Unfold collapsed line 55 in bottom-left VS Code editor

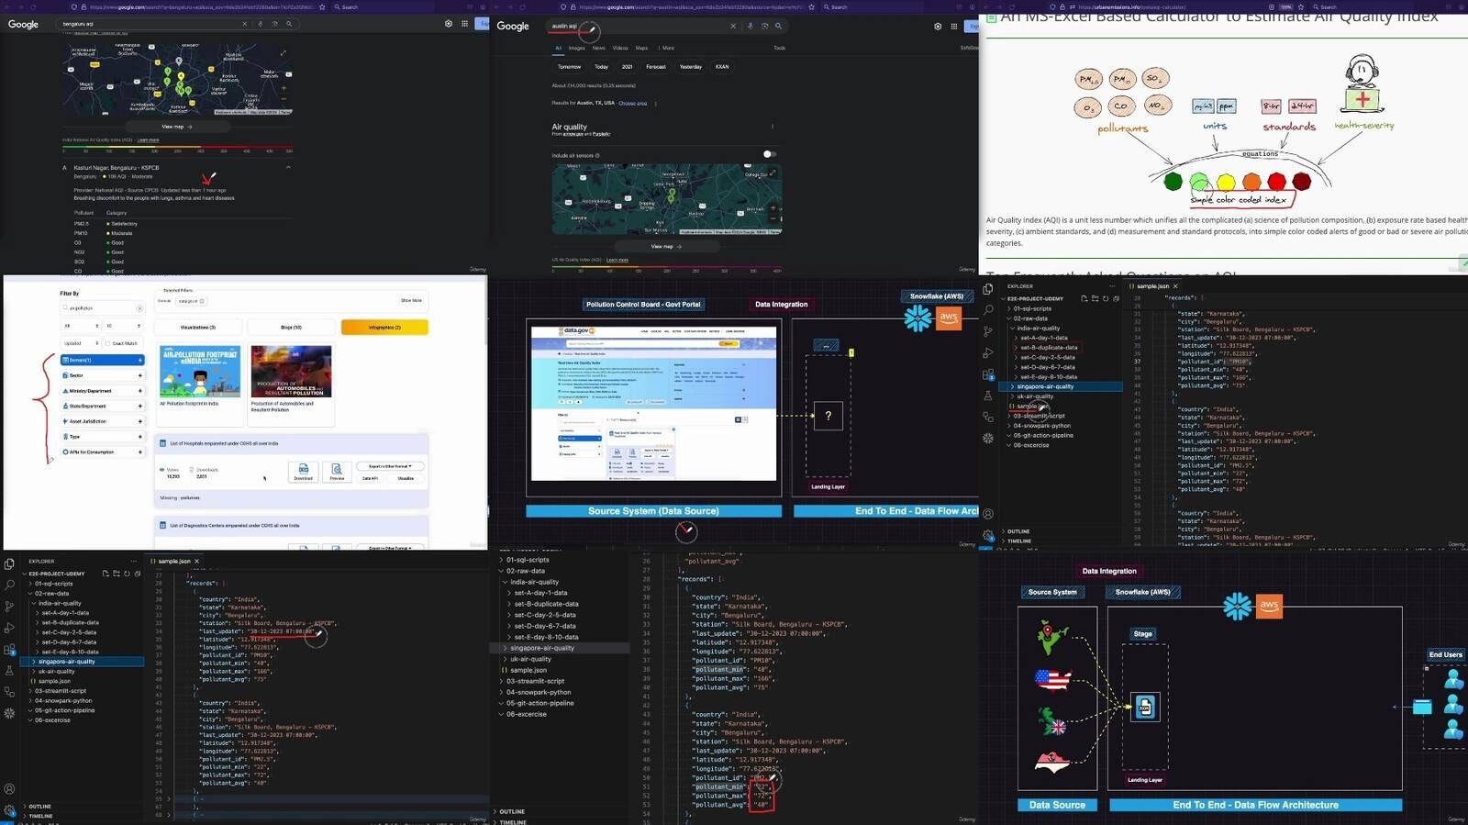[170, 798]
